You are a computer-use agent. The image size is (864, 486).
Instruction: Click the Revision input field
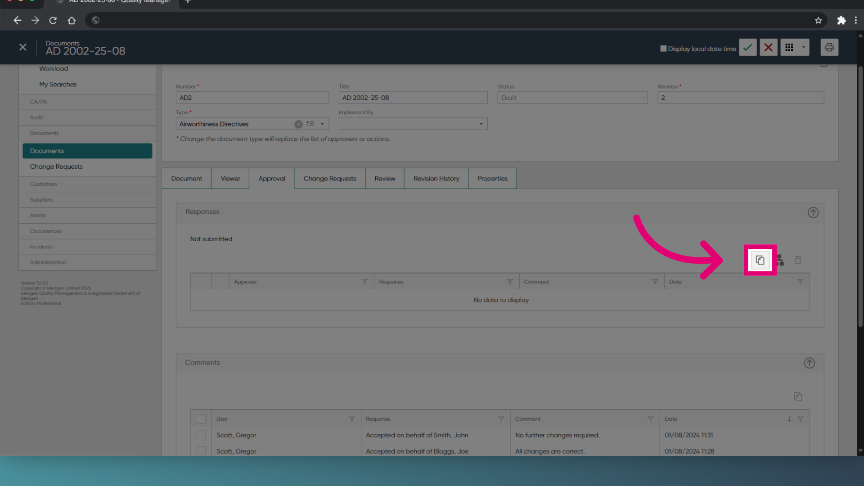tap(740, 98)
